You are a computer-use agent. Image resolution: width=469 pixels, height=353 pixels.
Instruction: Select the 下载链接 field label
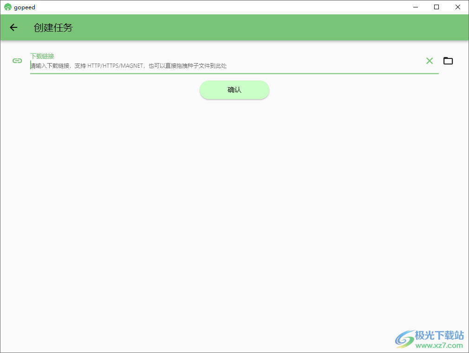[x=42, y=55]
